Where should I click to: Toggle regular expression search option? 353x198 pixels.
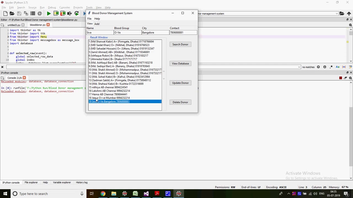pos(331,67)
